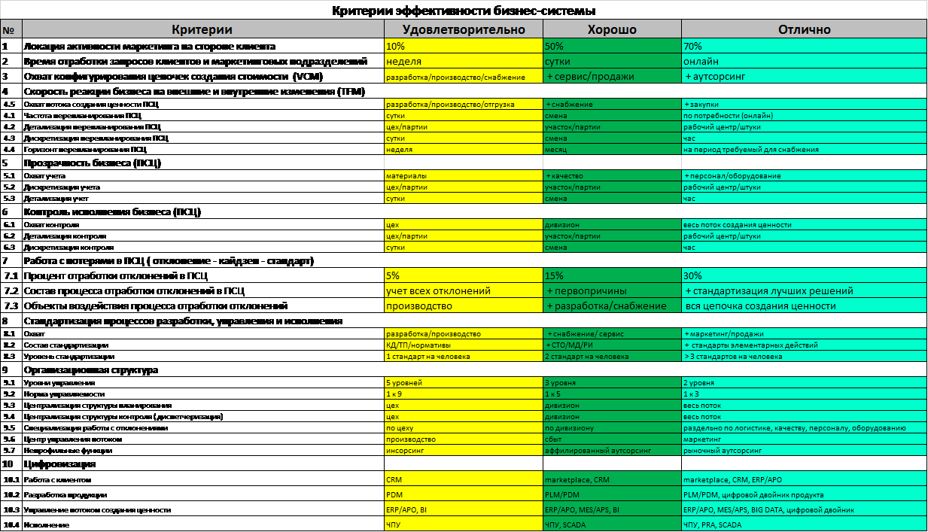
Task: Click the '№' header cell
Action: (x=11, y=30)
